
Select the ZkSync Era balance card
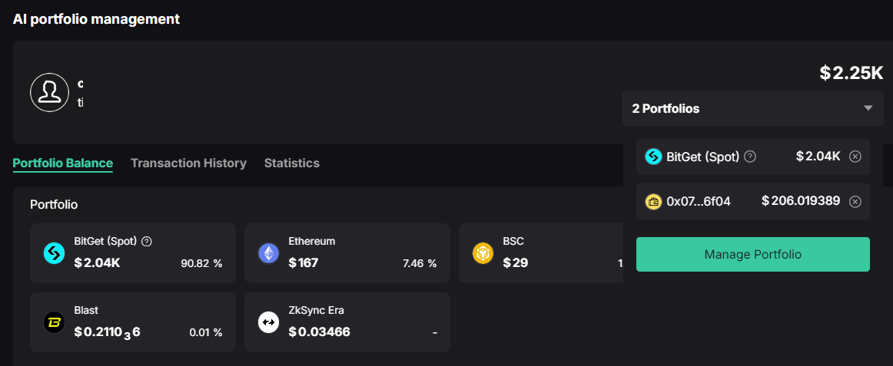click(347, 322)
